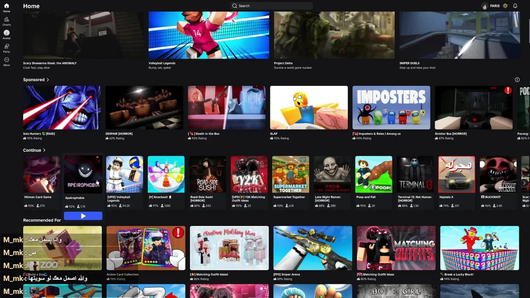Screen dimensions: 530x298
Task: Open Project Delta featured thumbnail
Action: (x=334, y=35)
